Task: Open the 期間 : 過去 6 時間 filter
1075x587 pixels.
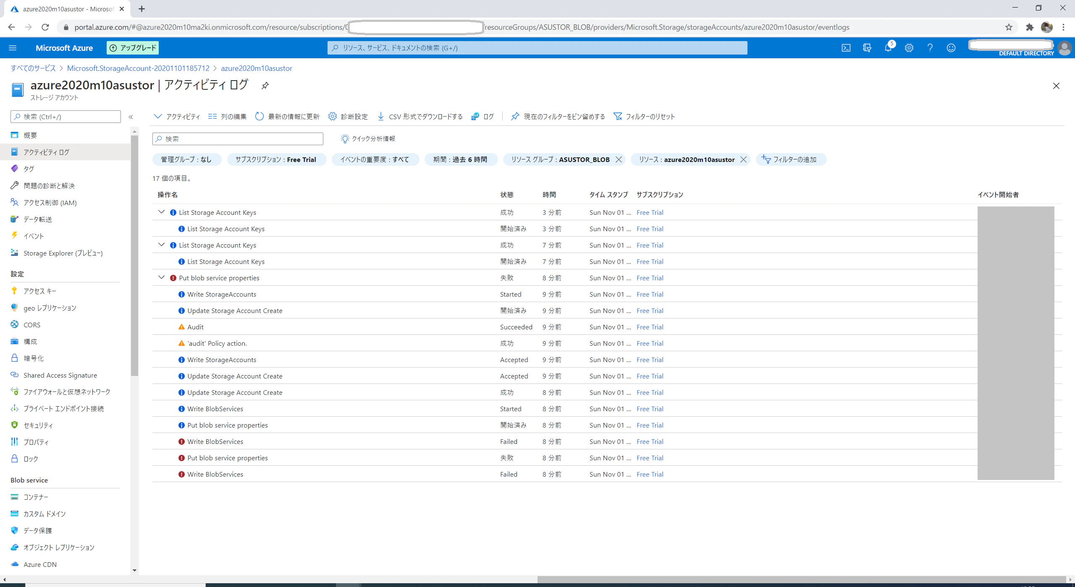Action: [x=460, y=159]
